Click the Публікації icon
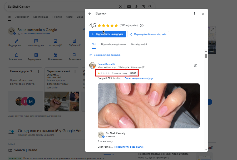 pos(75,41)
